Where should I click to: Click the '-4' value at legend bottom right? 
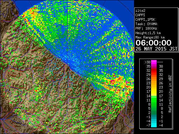(x=161, y=125)
